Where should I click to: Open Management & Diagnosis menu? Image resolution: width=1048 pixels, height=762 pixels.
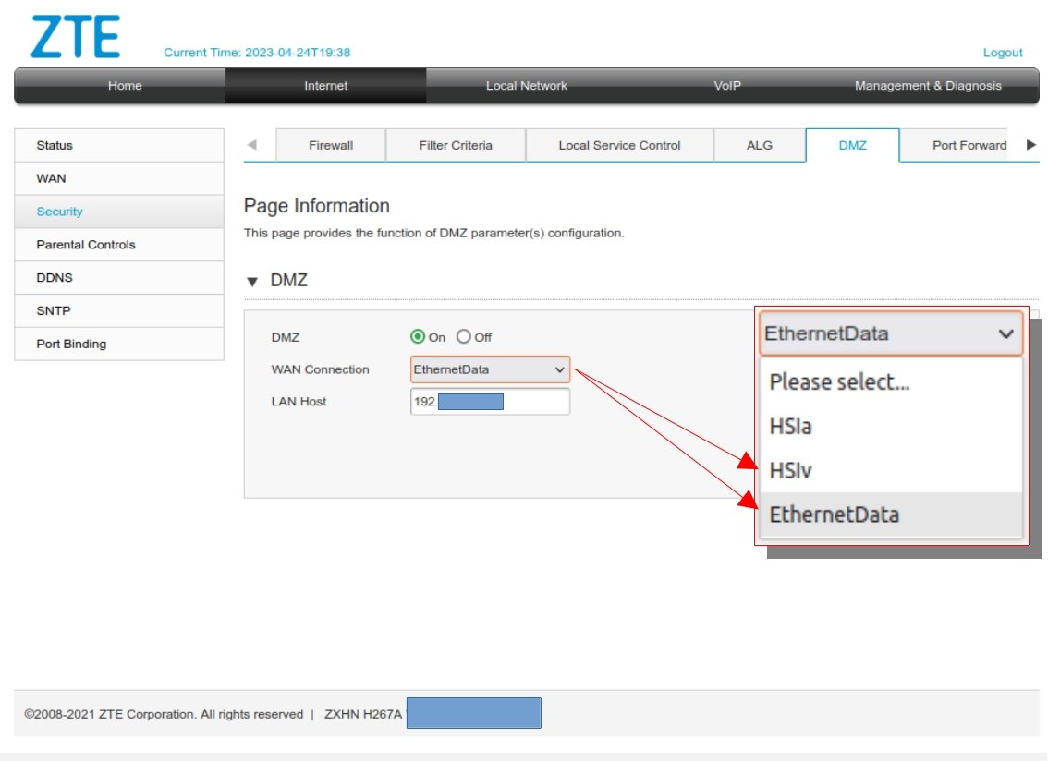pos(928,86)
